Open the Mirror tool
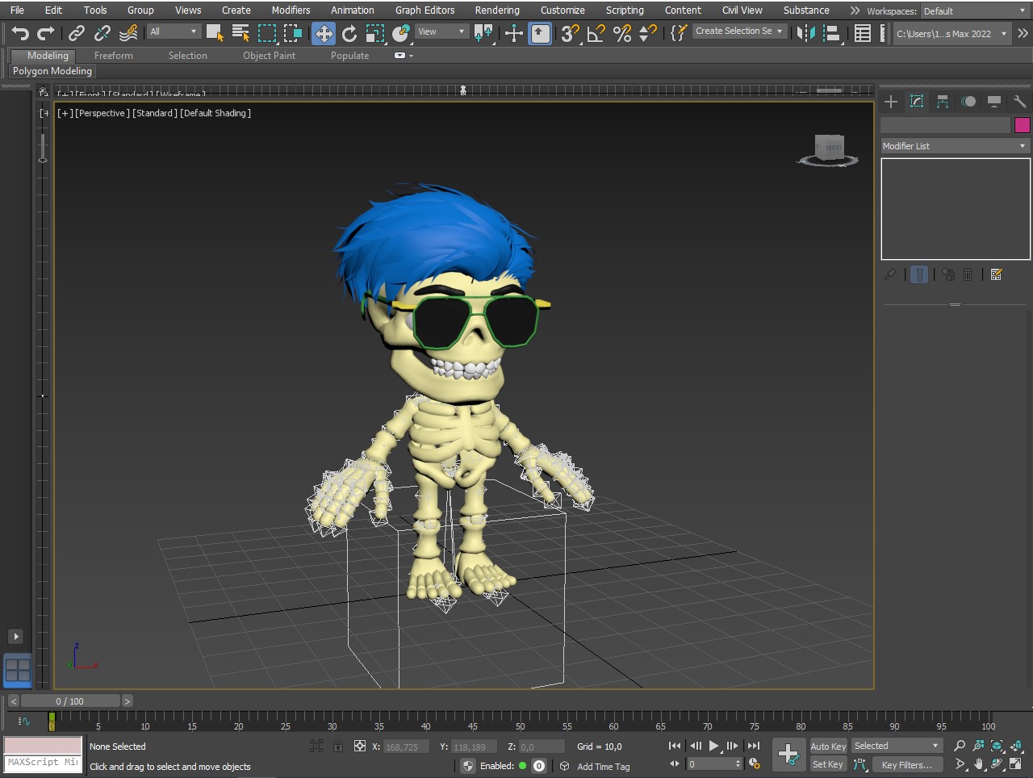Image resolution: width=1033 pixels, height=778 pixels. point(805,33)
